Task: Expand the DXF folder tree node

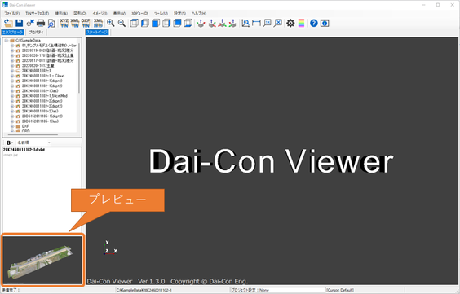Action: click(x=12, y=126)
